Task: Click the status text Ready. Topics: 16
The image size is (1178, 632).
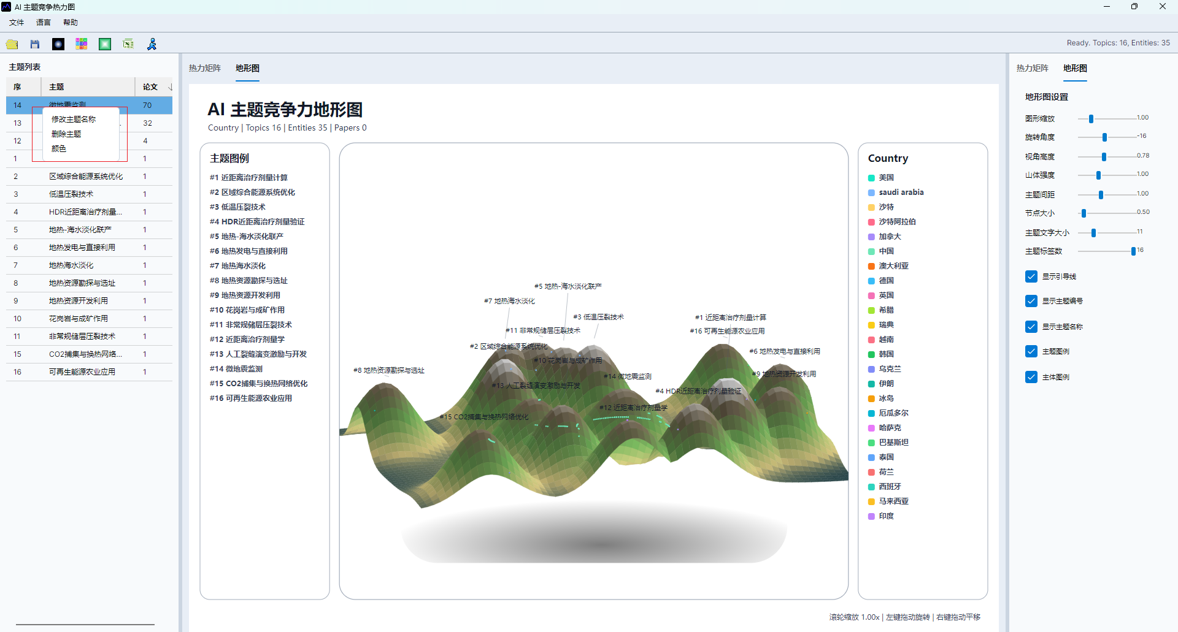Action: pos(1118,43)
